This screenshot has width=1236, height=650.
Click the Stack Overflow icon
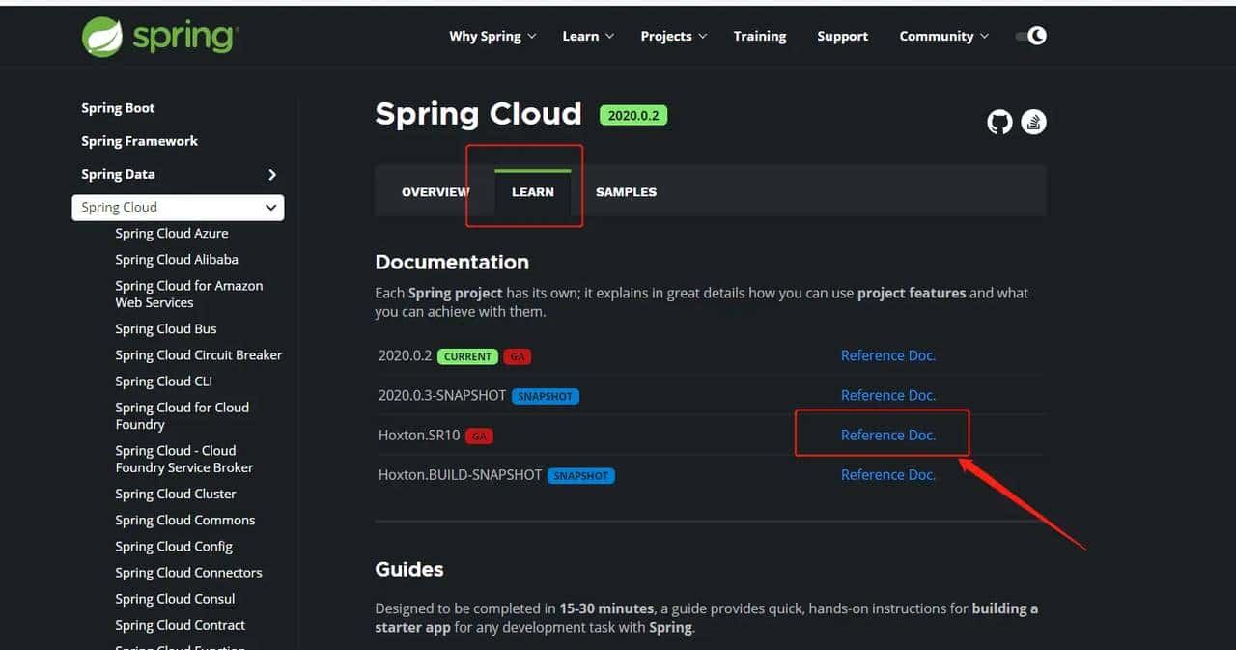[1033, 122]
